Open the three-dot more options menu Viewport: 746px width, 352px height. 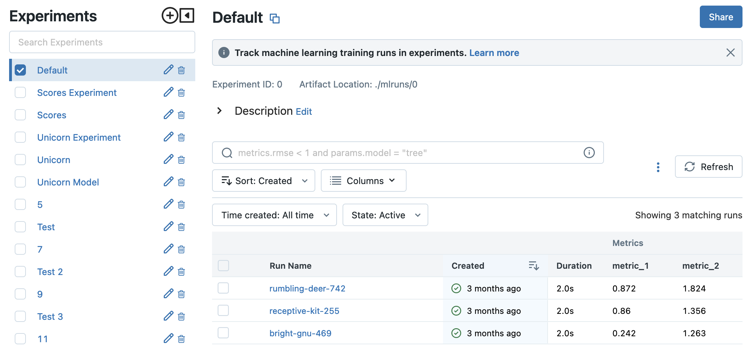[658, 167]
